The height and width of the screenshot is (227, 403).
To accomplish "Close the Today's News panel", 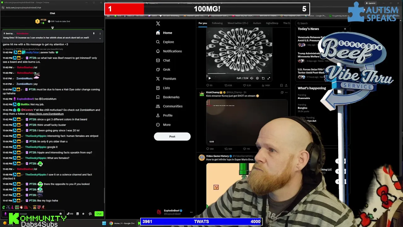I will 345,29.
